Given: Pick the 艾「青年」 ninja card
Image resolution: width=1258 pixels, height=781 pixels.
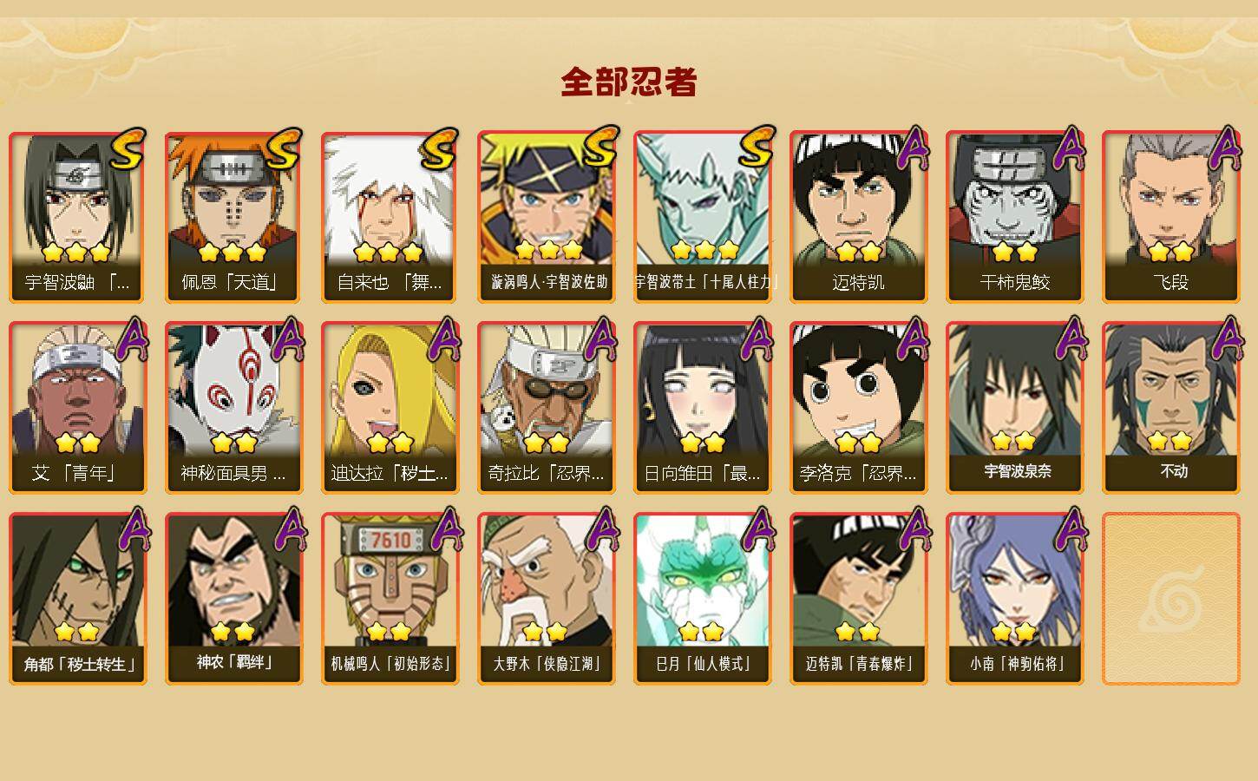Looking at the screenshot, I should (x=77, y=408).
